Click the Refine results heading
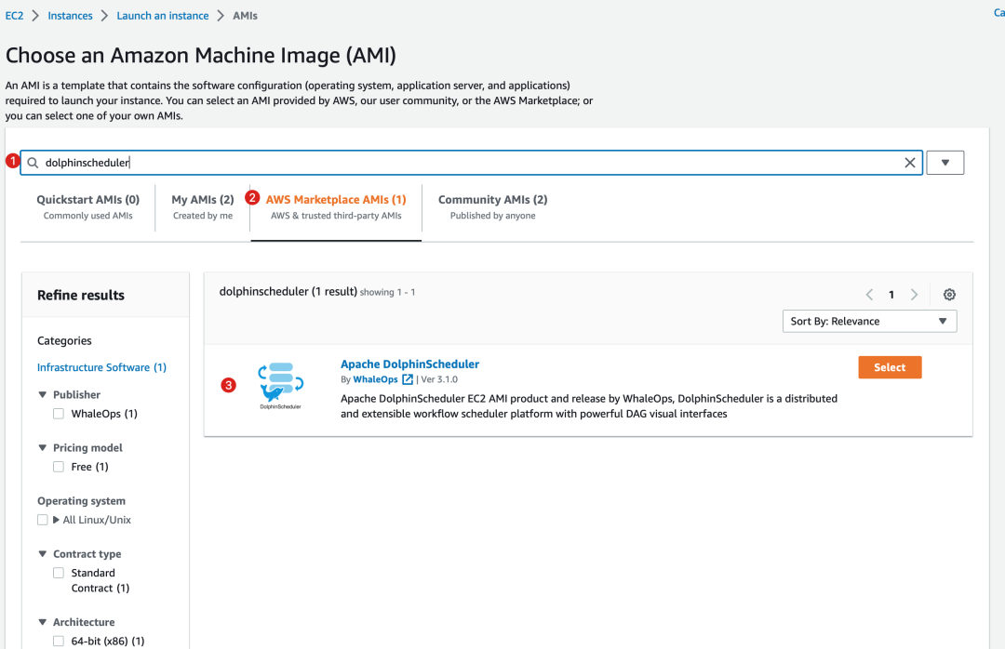Screen dimensions: 1005x649 (x=81, y=296)
